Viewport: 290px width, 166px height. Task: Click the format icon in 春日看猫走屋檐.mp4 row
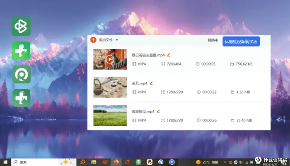[x=134, y=64]
